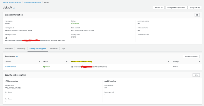
Task: Click Manage IAM roles button
Action: pyautogui.click(x=191, y=57)
